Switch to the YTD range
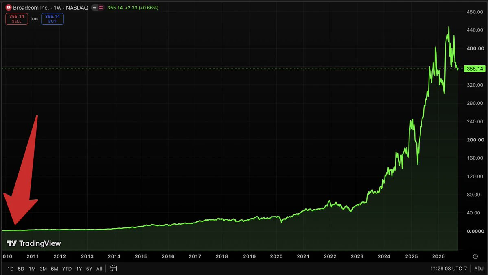Viewport: 488px width, 275px height. (67, 269)
